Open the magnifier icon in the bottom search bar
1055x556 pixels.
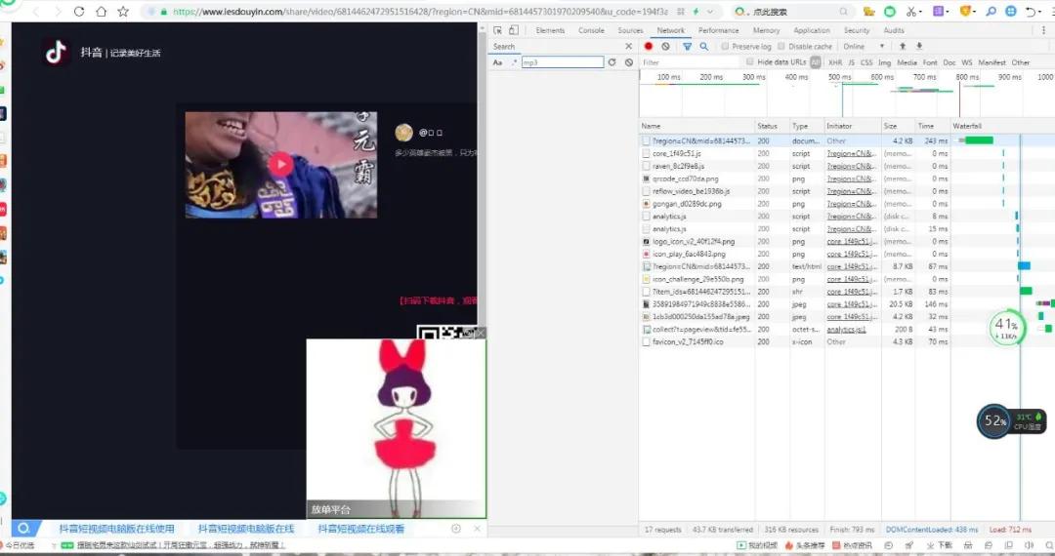(x=24, y=529)
